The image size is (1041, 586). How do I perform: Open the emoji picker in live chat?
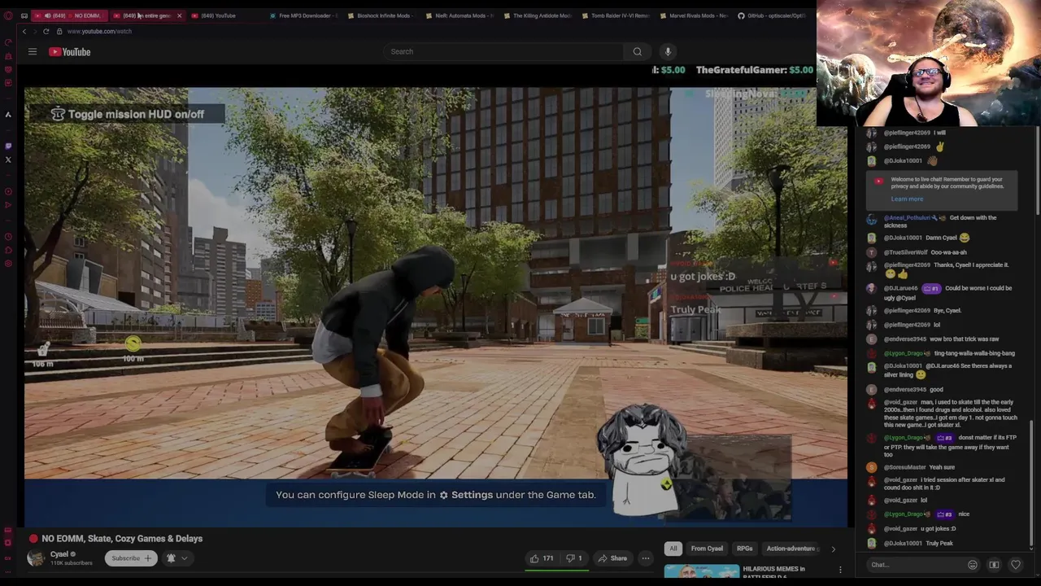973,565
